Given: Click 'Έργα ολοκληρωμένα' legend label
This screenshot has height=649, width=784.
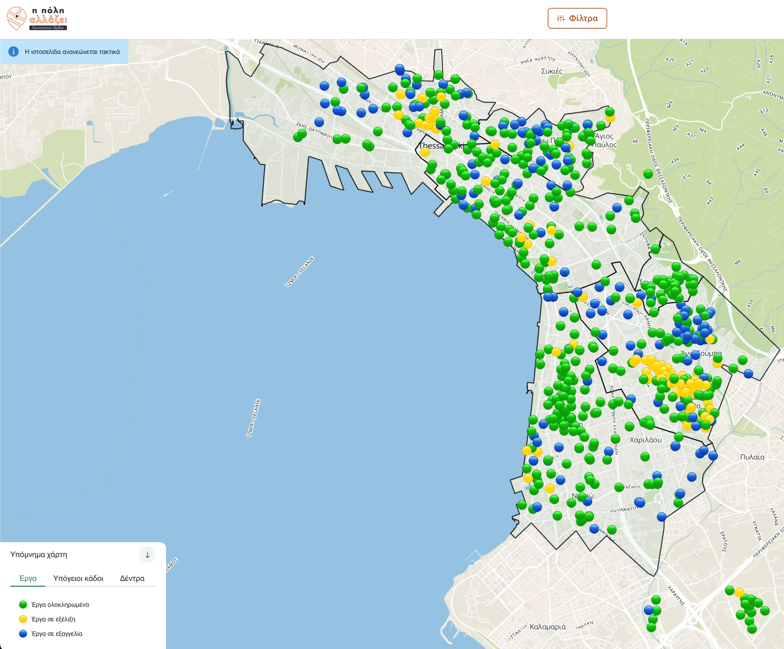Looking at the screenshot, I should point(60,605).
